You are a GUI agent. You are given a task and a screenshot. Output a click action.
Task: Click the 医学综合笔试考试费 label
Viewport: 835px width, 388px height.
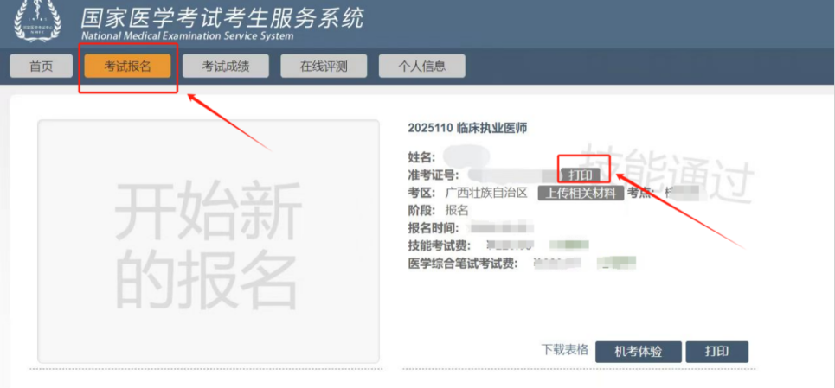pos(463,264)
